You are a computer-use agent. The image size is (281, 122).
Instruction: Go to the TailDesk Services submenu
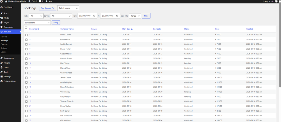point(4,37)
